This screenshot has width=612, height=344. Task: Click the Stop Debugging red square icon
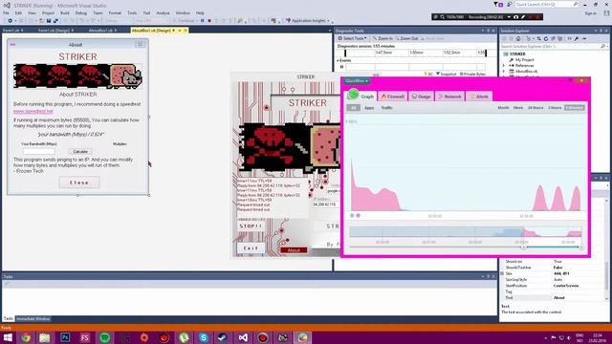click(209, 21)
